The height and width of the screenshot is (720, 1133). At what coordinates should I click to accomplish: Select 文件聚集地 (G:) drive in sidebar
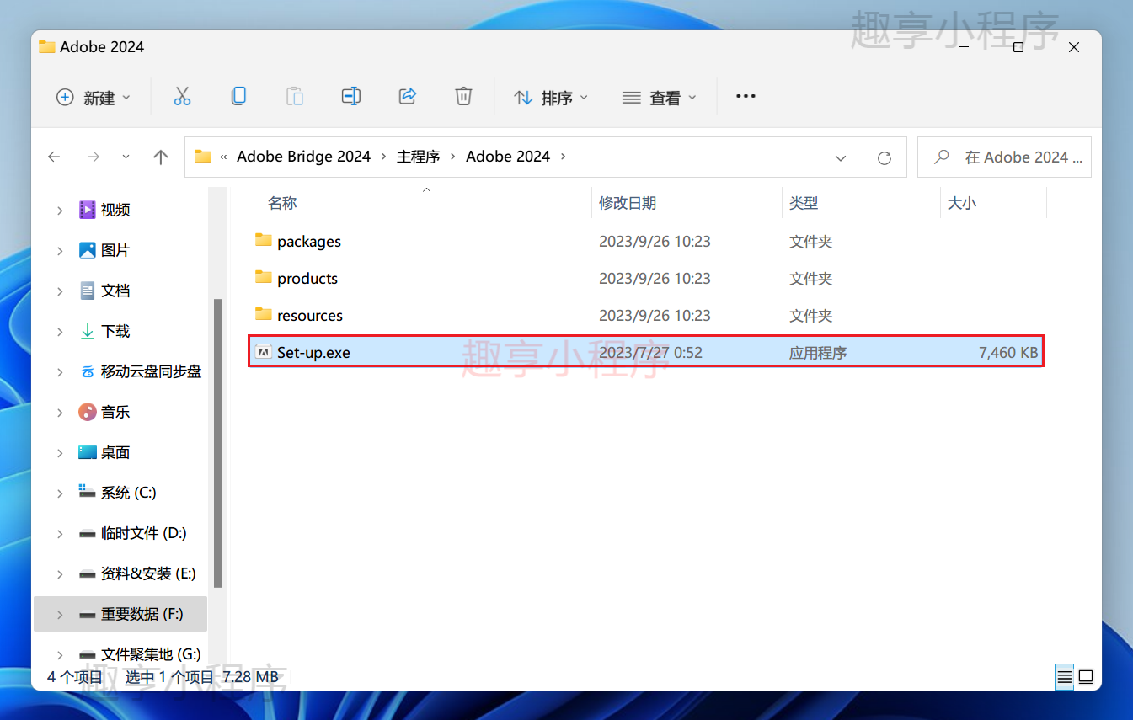point(151,654)
